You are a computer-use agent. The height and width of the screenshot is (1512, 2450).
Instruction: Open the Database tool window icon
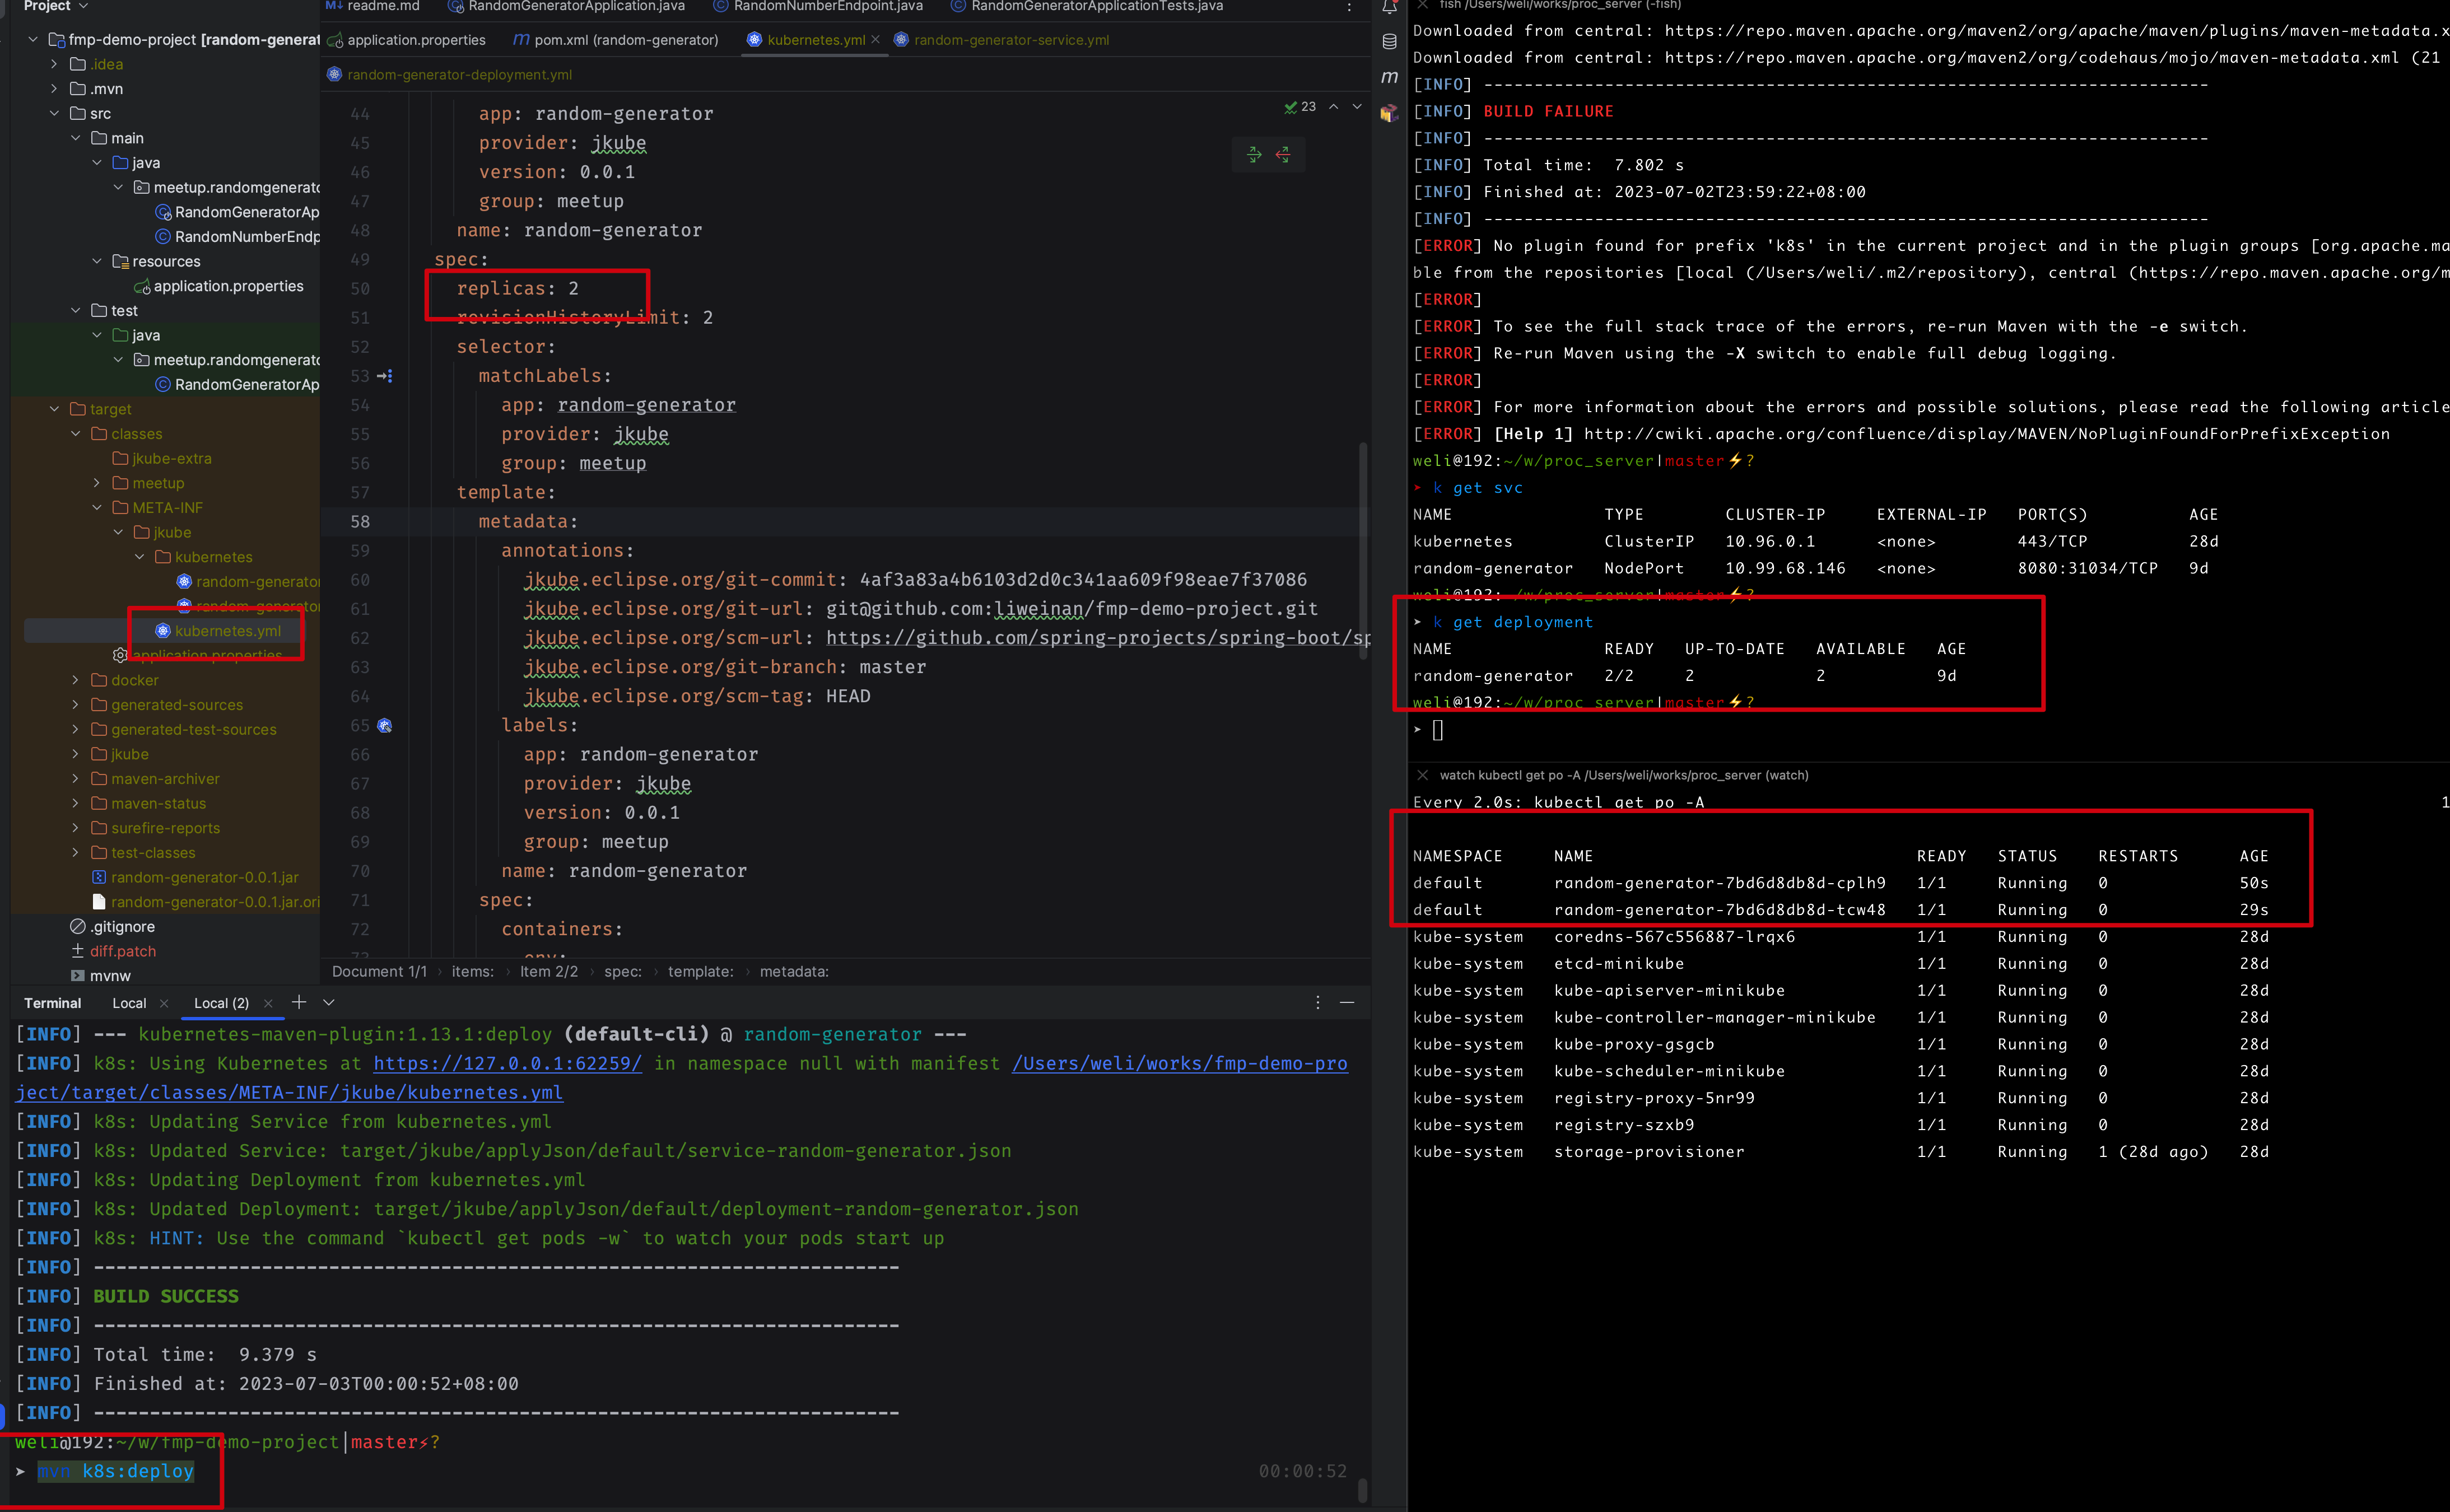point(1389,41)
